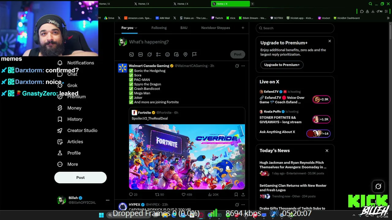The height and width of the screenshot is (220, 392).
Task: Open Creator Studio from the sidebar
Action: [77, 130]
